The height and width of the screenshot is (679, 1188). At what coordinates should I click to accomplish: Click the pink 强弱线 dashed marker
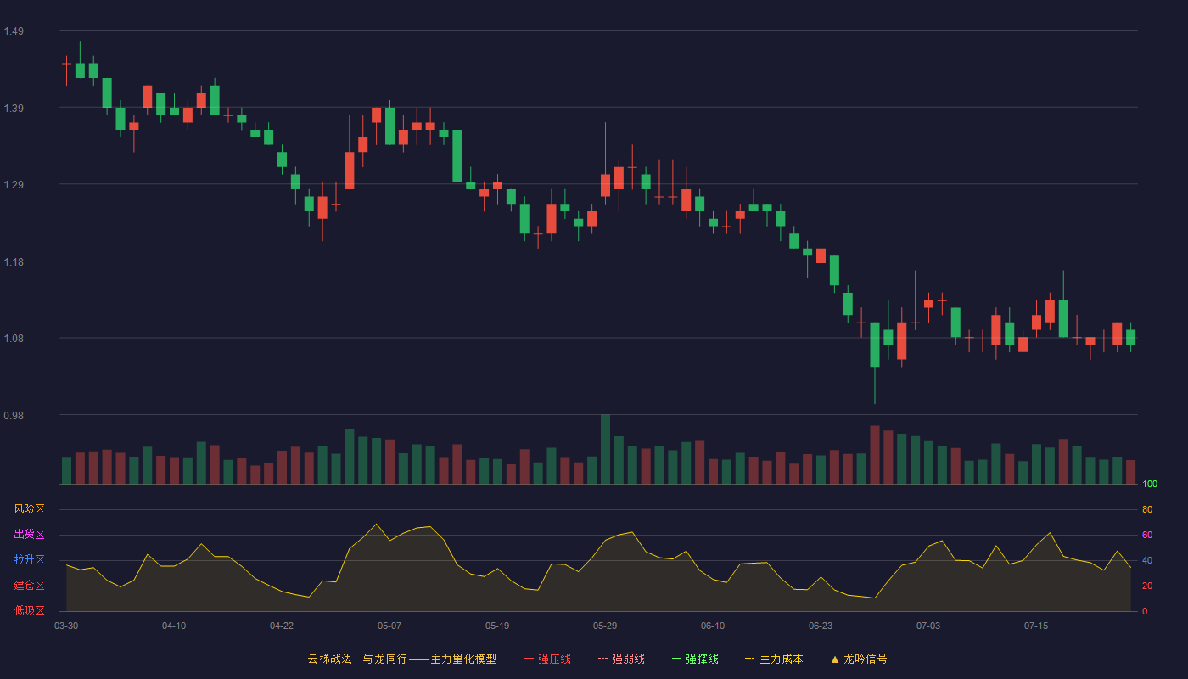(x=602, y=659)
